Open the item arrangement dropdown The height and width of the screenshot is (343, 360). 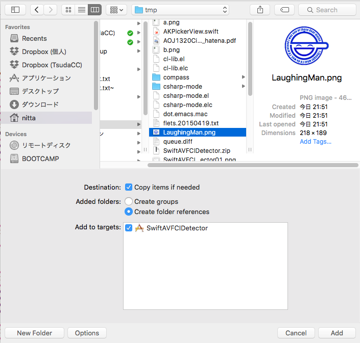click(116, 10)
